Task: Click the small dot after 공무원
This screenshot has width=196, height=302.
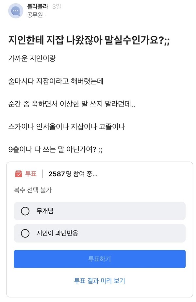Action: tap(45, 15)
